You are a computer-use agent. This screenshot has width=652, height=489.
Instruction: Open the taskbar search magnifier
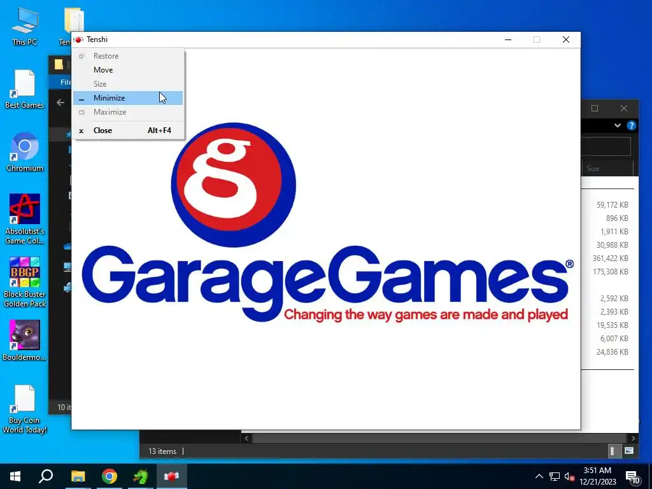coord(46,476)
